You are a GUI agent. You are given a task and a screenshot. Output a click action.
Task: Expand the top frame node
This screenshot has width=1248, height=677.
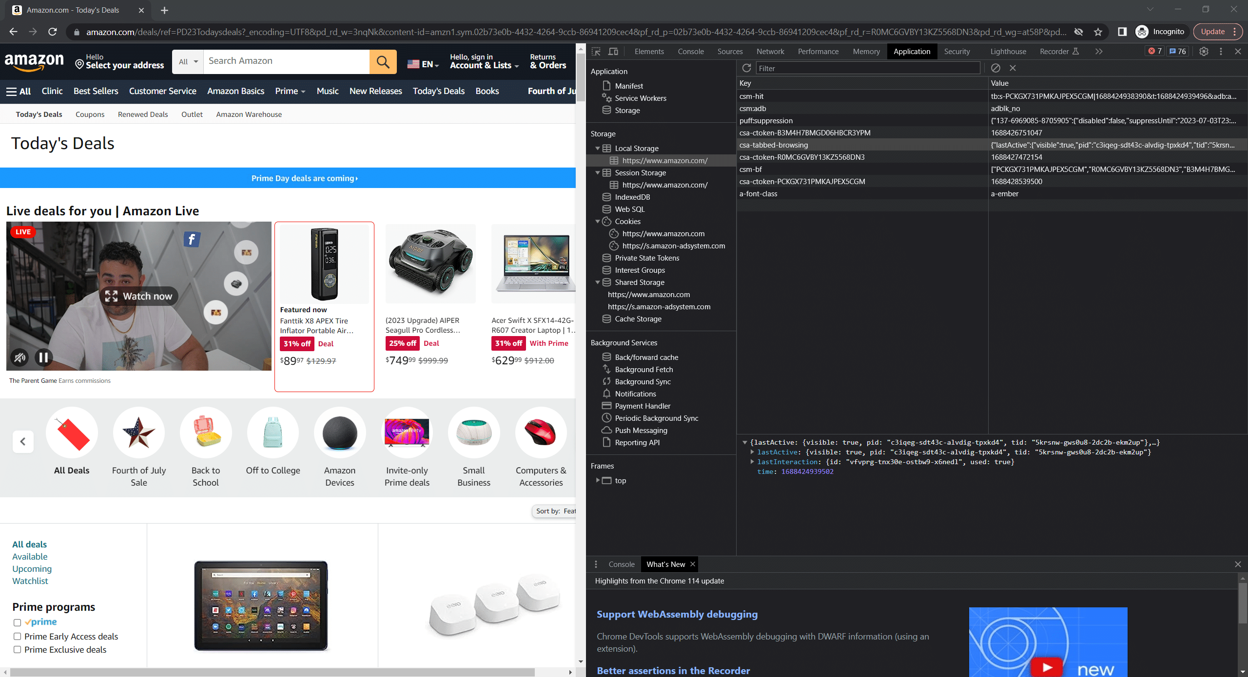[598, 480]
